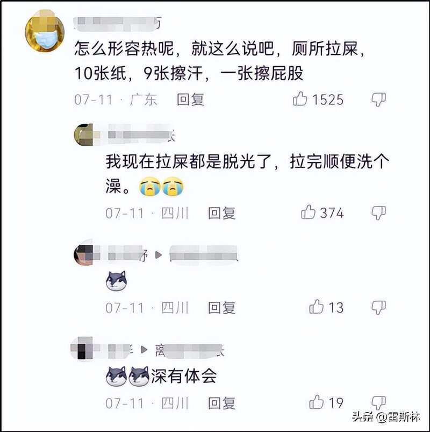430x432 pixels.
Task: Dislike the single husky emoji reply
Action: pos(378,307)
